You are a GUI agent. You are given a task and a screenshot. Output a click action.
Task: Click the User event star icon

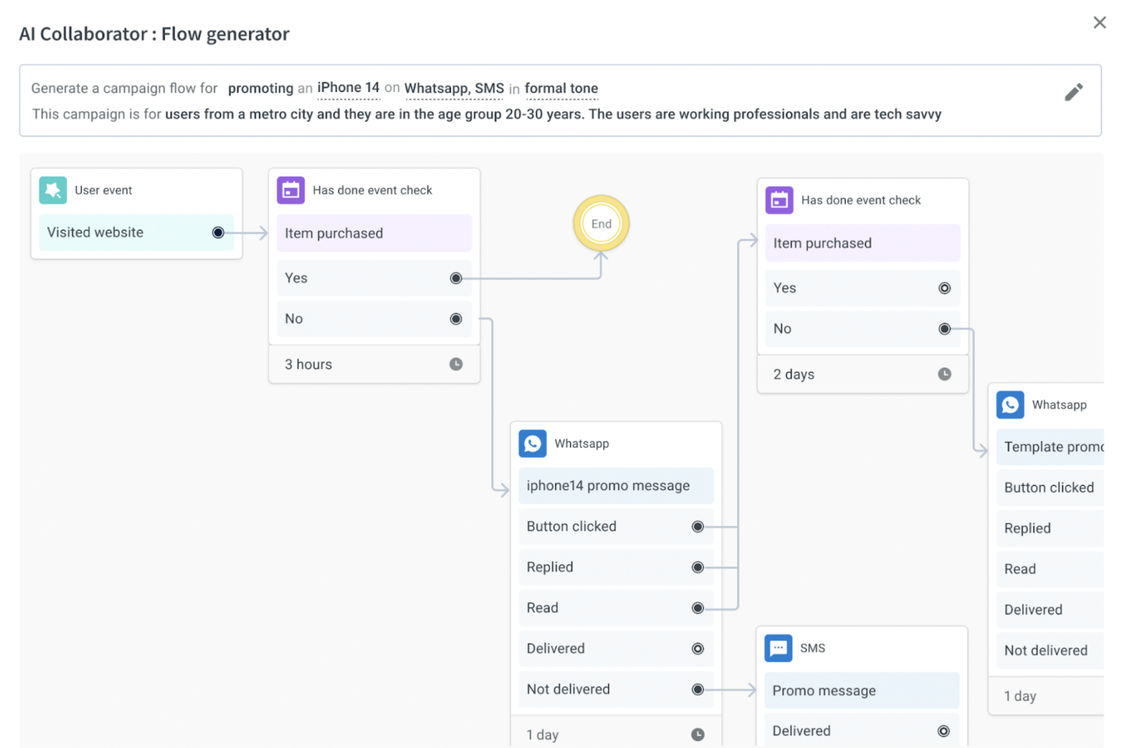52,190
